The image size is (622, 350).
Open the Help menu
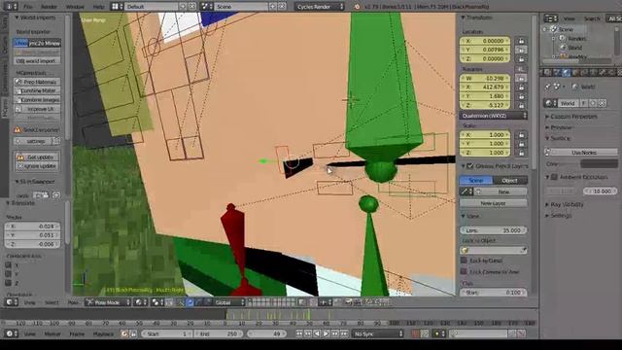98,7
